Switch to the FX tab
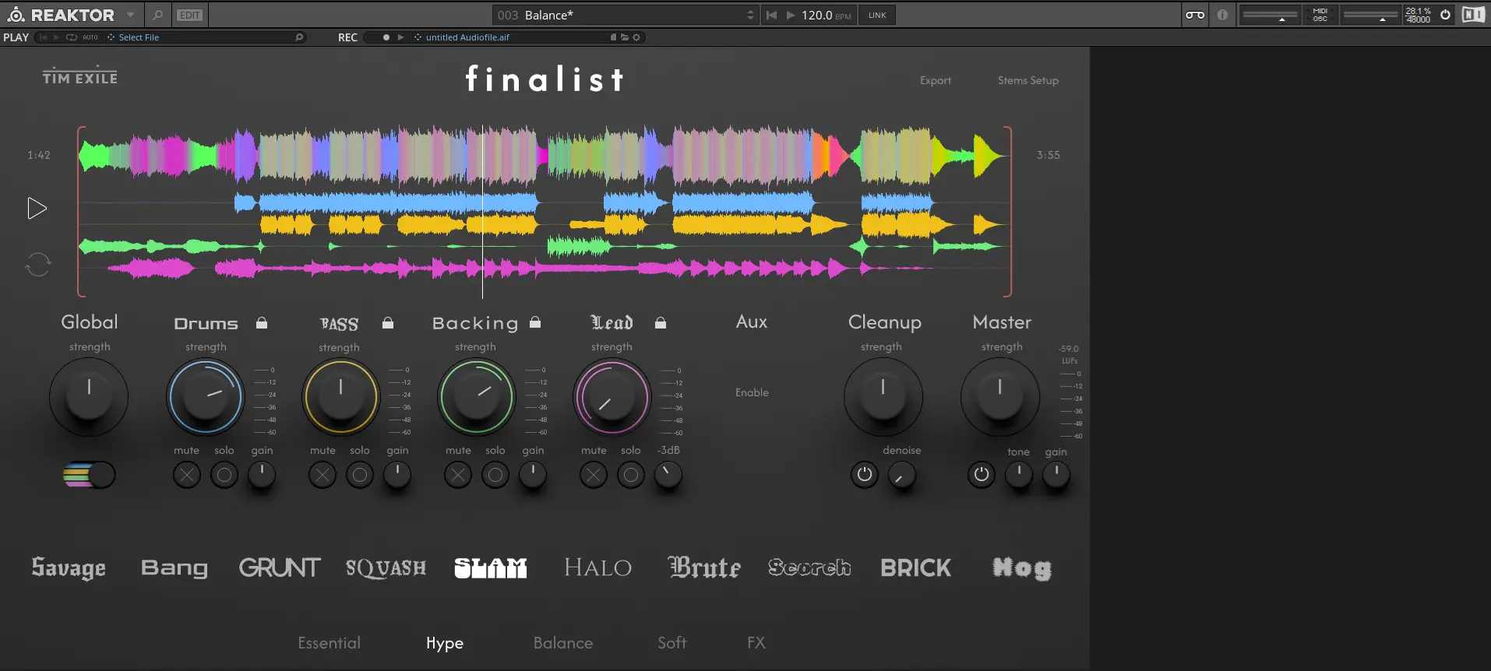 point(756,643)
